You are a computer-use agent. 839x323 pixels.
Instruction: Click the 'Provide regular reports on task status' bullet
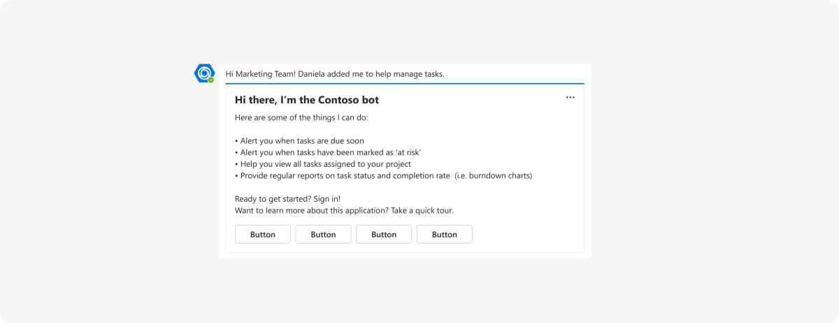pyautogui.click(x=343, y=176)
